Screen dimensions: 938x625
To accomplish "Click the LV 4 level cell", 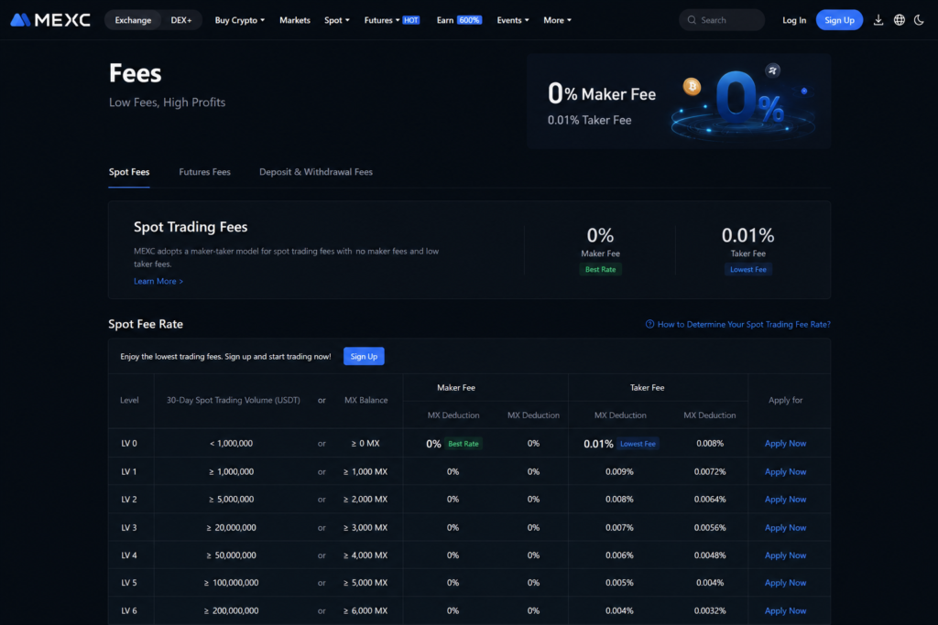I will pos(129,555).
